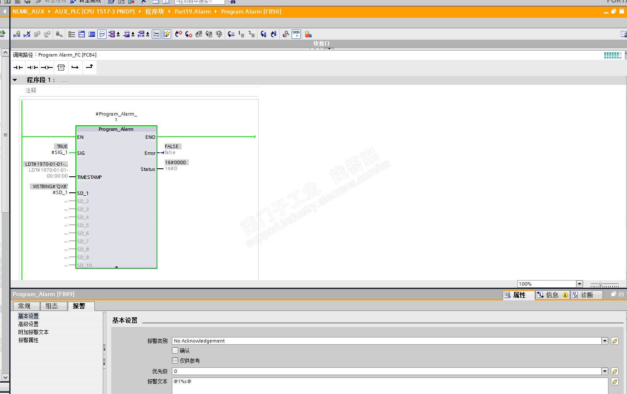Click the link icon beside alarm text
Image resolution: width=627 pixels, height=394 pixels.
pos(615,381)
